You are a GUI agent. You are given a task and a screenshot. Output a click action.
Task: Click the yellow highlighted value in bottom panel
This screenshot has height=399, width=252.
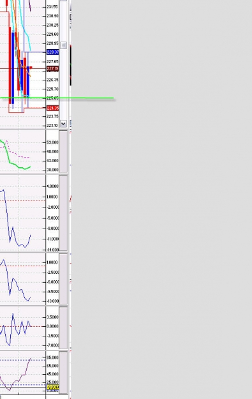(53, 388)
